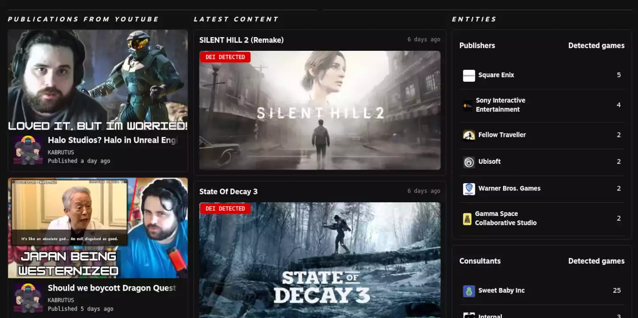Image resolution: width=638 pixels, height=318 pixels.
Task: Click DEI DETECTED badge on State of Decay 3
Action: coord(225,208)
